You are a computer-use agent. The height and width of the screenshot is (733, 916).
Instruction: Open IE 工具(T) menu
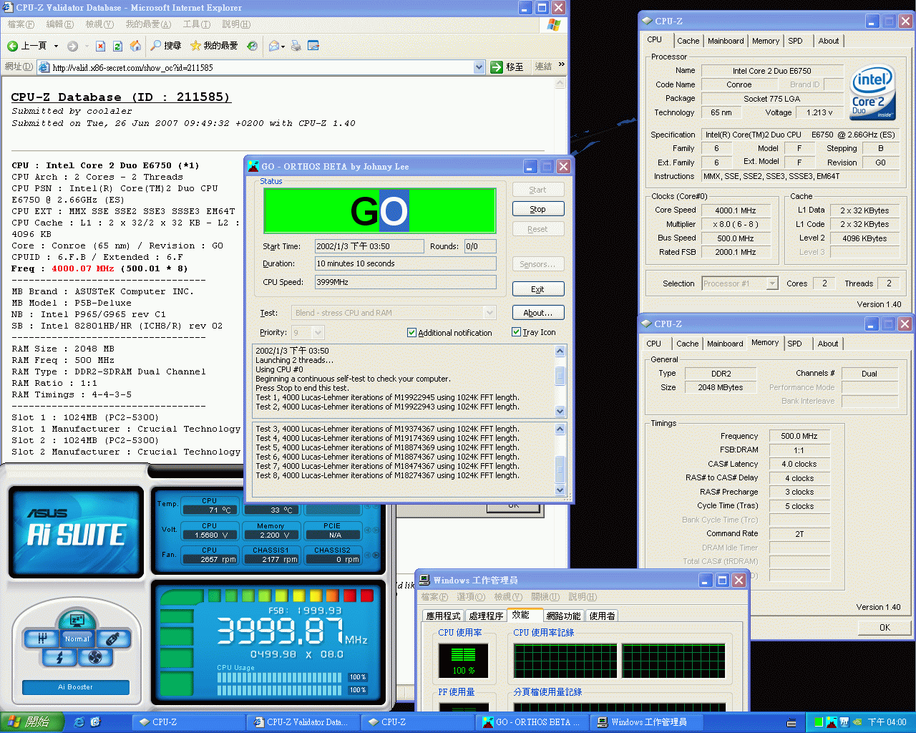[x=196, y=24]
